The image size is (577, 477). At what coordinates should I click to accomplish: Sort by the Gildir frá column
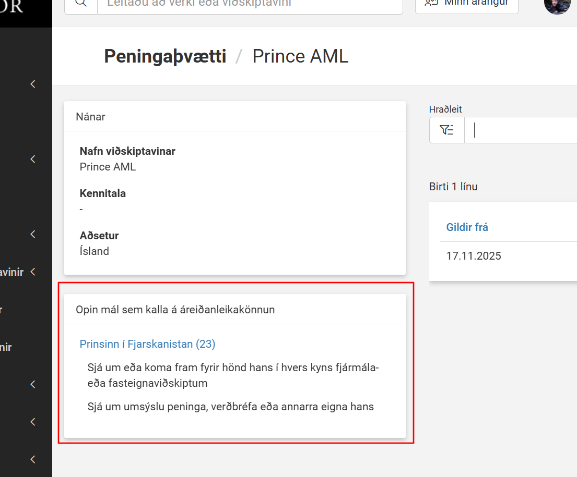tap(467, 227)
